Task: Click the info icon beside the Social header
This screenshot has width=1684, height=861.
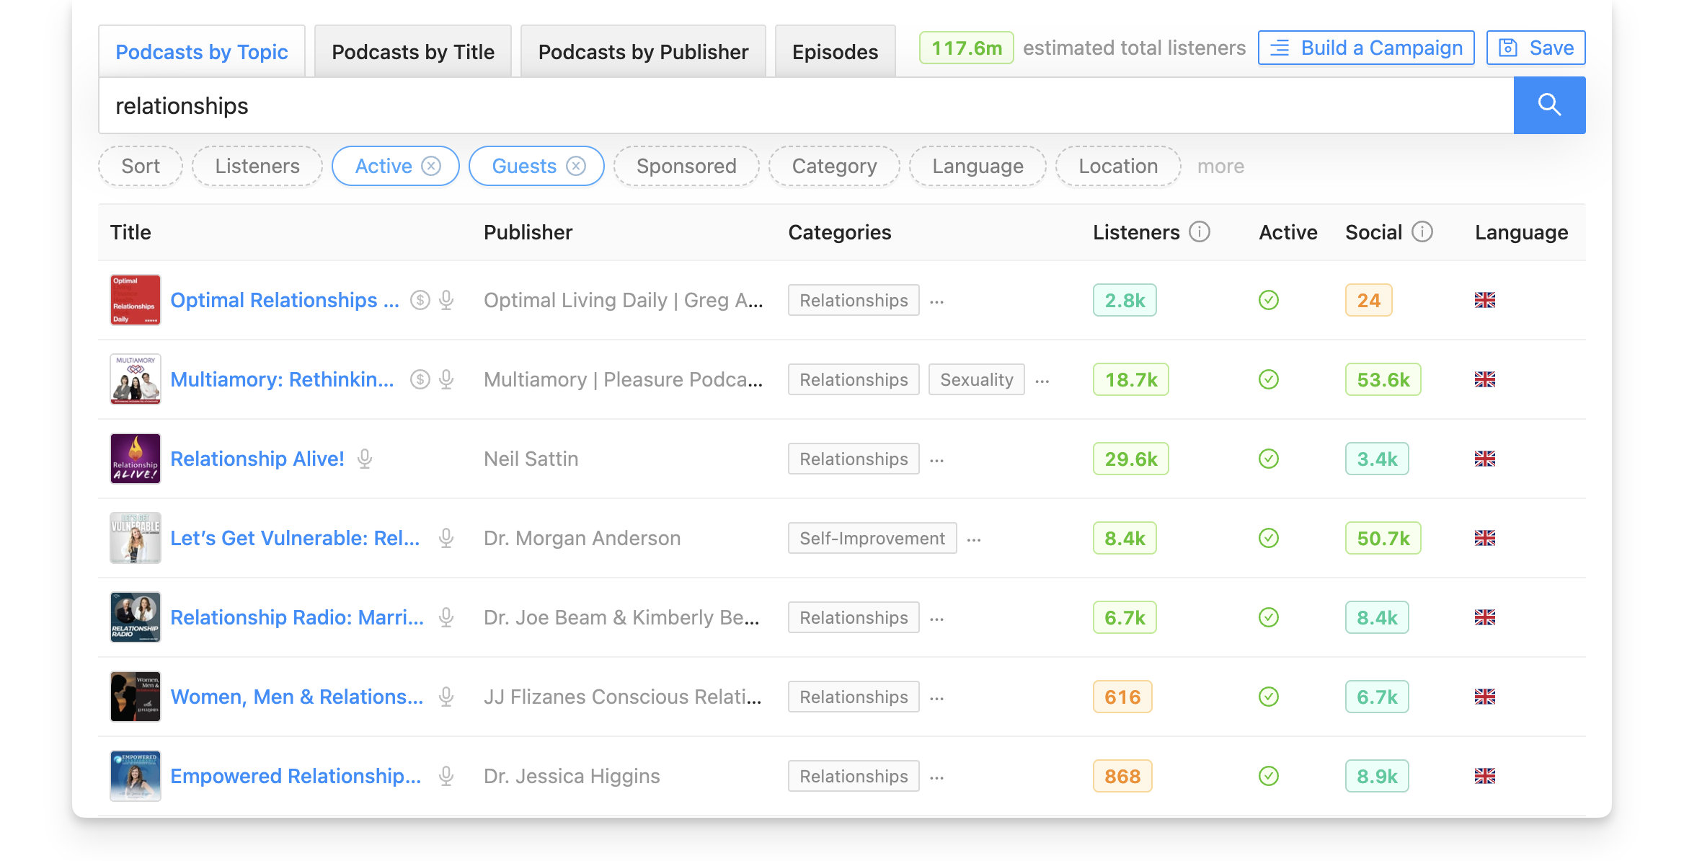Action: click(1422, 232)
